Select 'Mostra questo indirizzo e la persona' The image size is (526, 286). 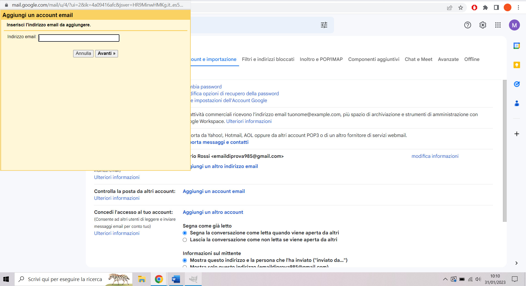185,260
